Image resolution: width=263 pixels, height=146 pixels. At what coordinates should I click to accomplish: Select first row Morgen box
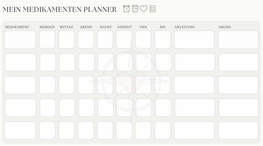[x=47, y=40]
